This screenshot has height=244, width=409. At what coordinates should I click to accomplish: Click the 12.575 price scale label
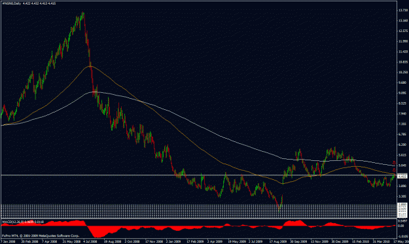click(403, 31)
